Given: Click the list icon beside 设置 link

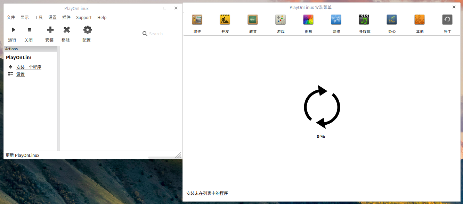Looking at the screenshot, I should click(10, 74).
